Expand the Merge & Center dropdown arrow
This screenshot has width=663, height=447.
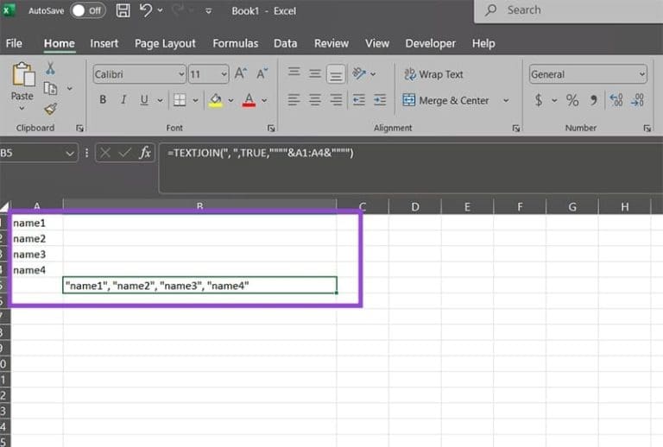(x=506, y=100)
